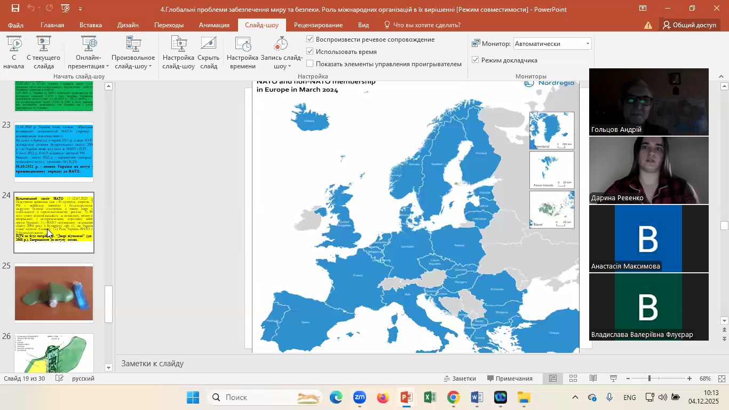
Task: Switch to reading view in the status bar
Action: tap(593, 379)
